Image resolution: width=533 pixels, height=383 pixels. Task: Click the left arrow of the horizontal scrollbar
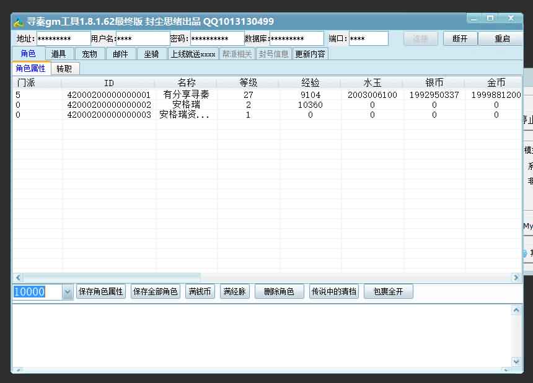(x=18, y=278)
